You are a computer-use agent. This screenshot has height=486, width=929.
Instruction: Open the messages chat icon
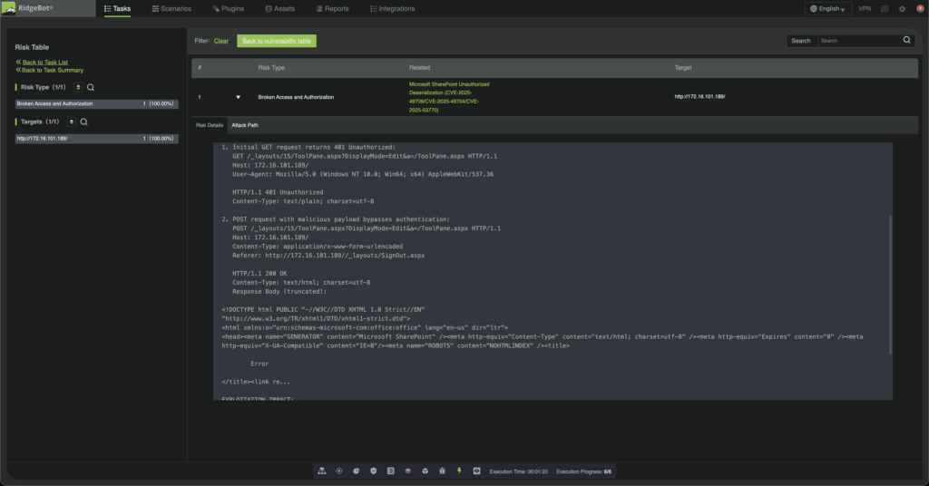pyautogui.click(x=885, y=9)
